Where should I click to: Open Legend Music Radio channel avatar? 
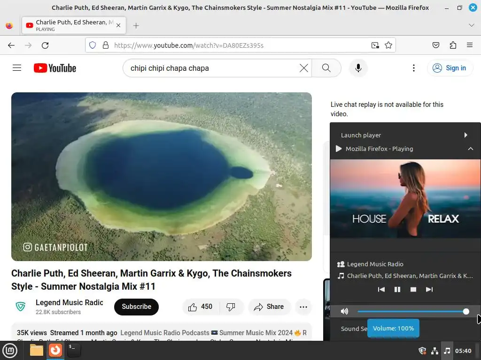click(x=21, y=307)
